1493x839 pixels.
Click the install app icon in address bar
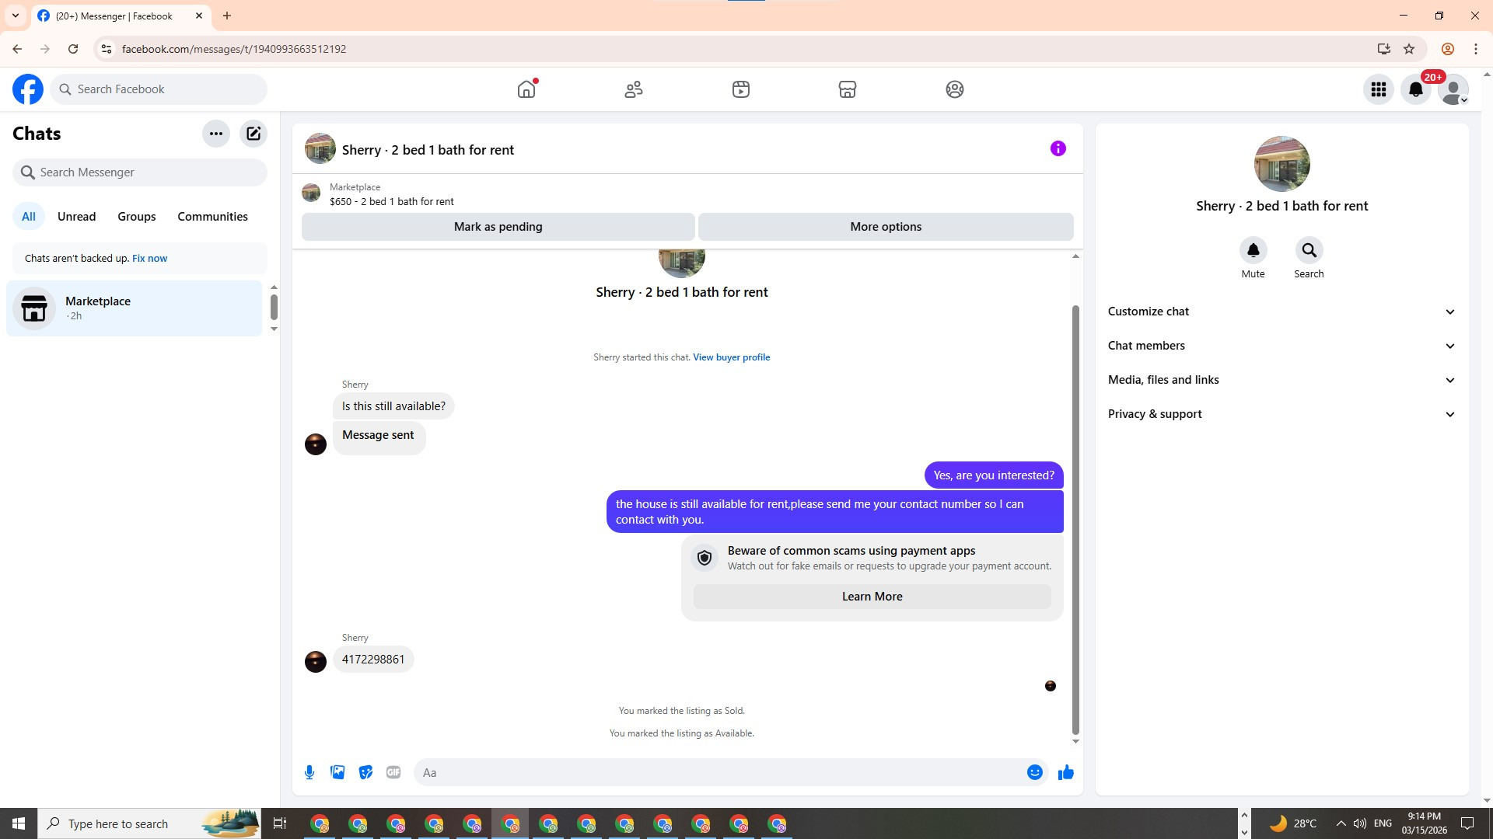coord(1384,49)
